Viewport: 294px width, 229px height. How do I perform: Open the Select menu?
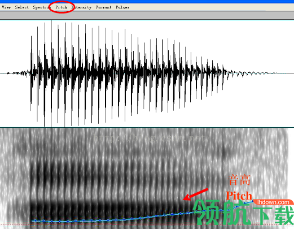tap(21, 7)
